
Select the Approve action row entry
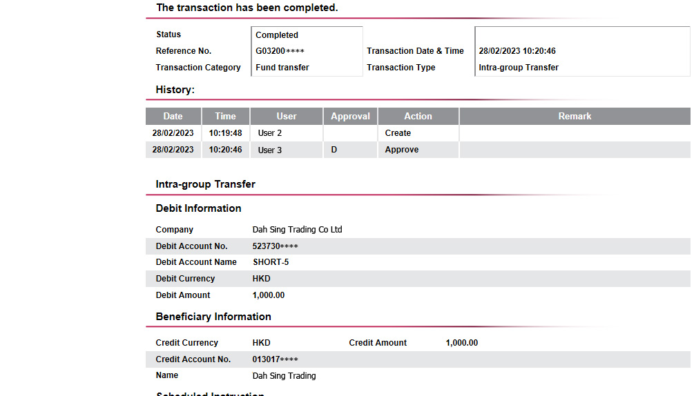(x=402, y=150)
